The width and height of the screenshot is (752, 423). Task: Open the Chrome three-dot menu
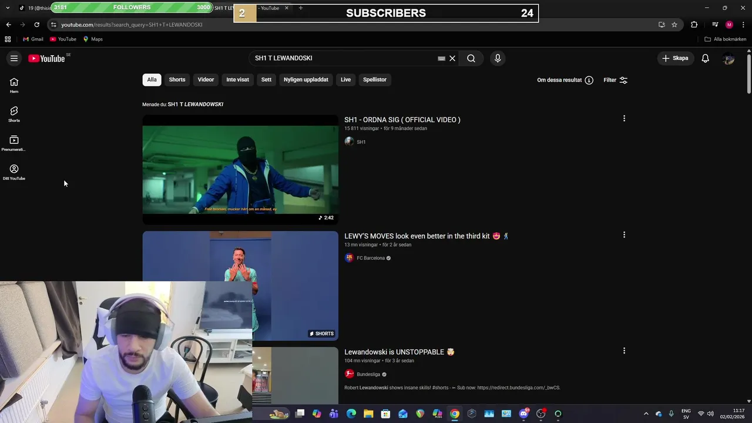tap(744, 25)
